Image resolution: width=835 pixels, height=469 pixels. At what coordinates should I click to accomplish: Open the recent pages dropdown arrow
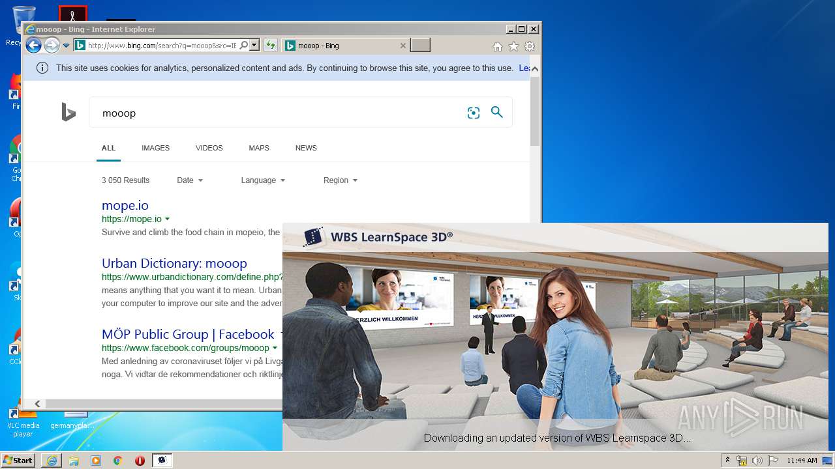click(x=66, y=46)
